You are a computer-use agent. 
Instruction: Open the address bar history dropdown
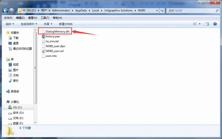(157, 11)
